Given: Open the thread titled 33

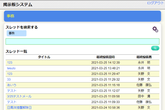Looking at the screenshot, I should pos(9,79).
